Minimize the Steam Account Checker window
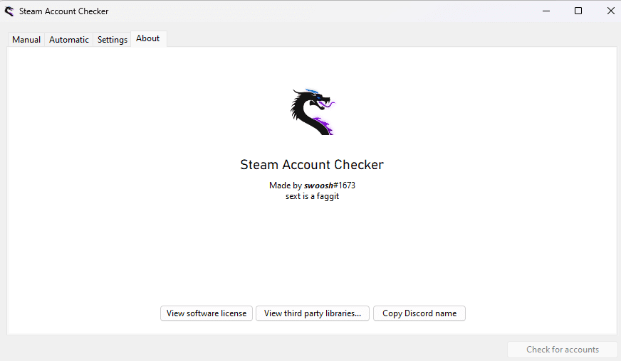Screen dimensions: 621x361 click(x=546, y=11)
